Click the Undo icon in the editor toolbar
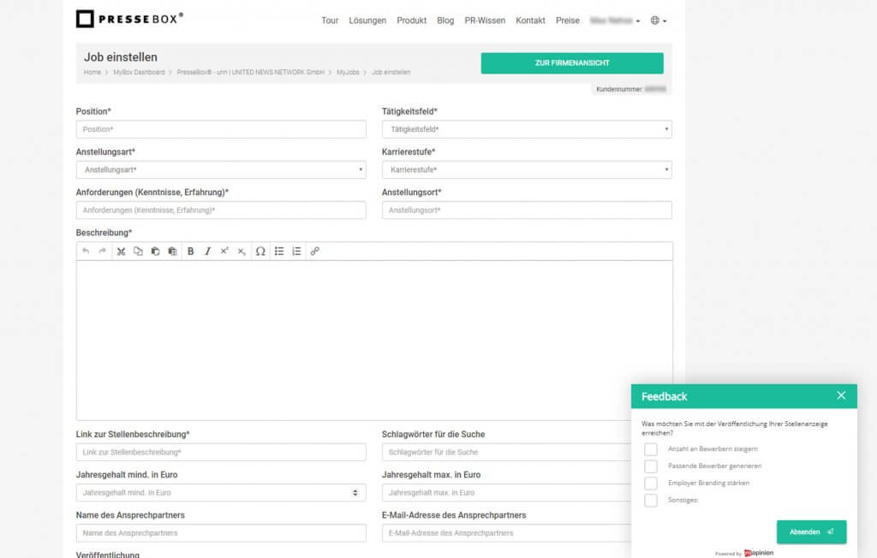877x558 pixels. [86, 251]
